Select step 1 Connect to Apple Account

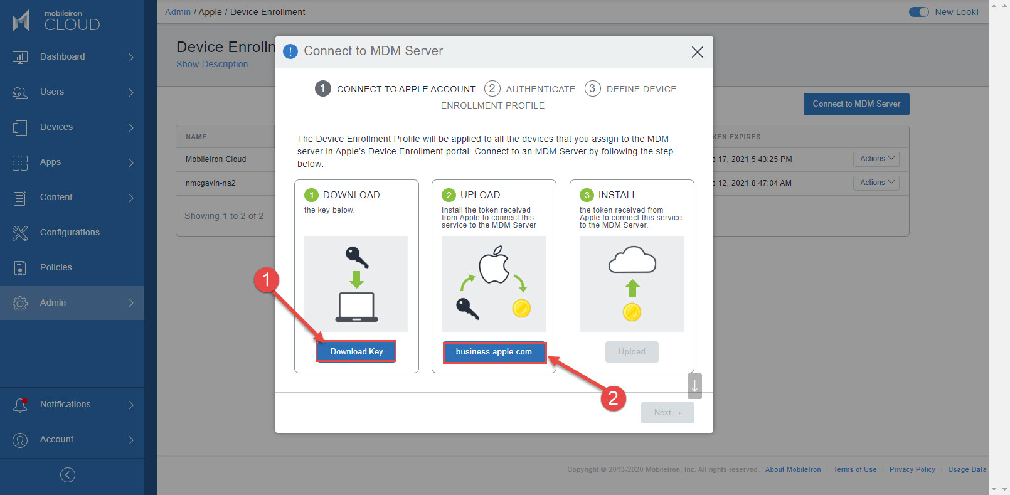[395, 88]
